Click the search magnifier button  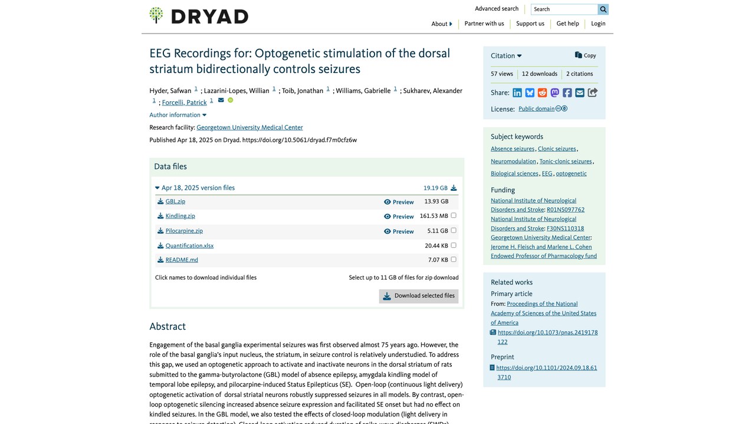pyautogui.click(x=603, y=9)
